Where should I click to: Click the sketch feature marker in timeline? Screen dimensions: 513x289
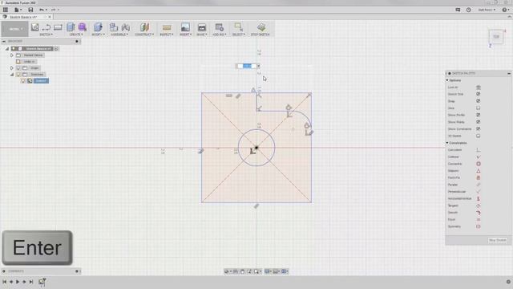(x=42, y=282)
